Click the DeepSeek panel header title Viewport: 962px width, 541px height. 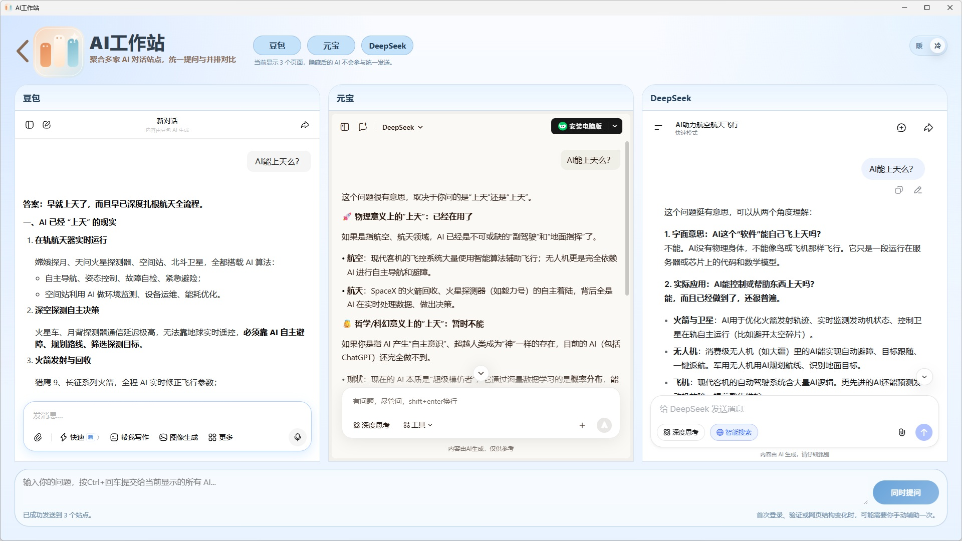670,98
